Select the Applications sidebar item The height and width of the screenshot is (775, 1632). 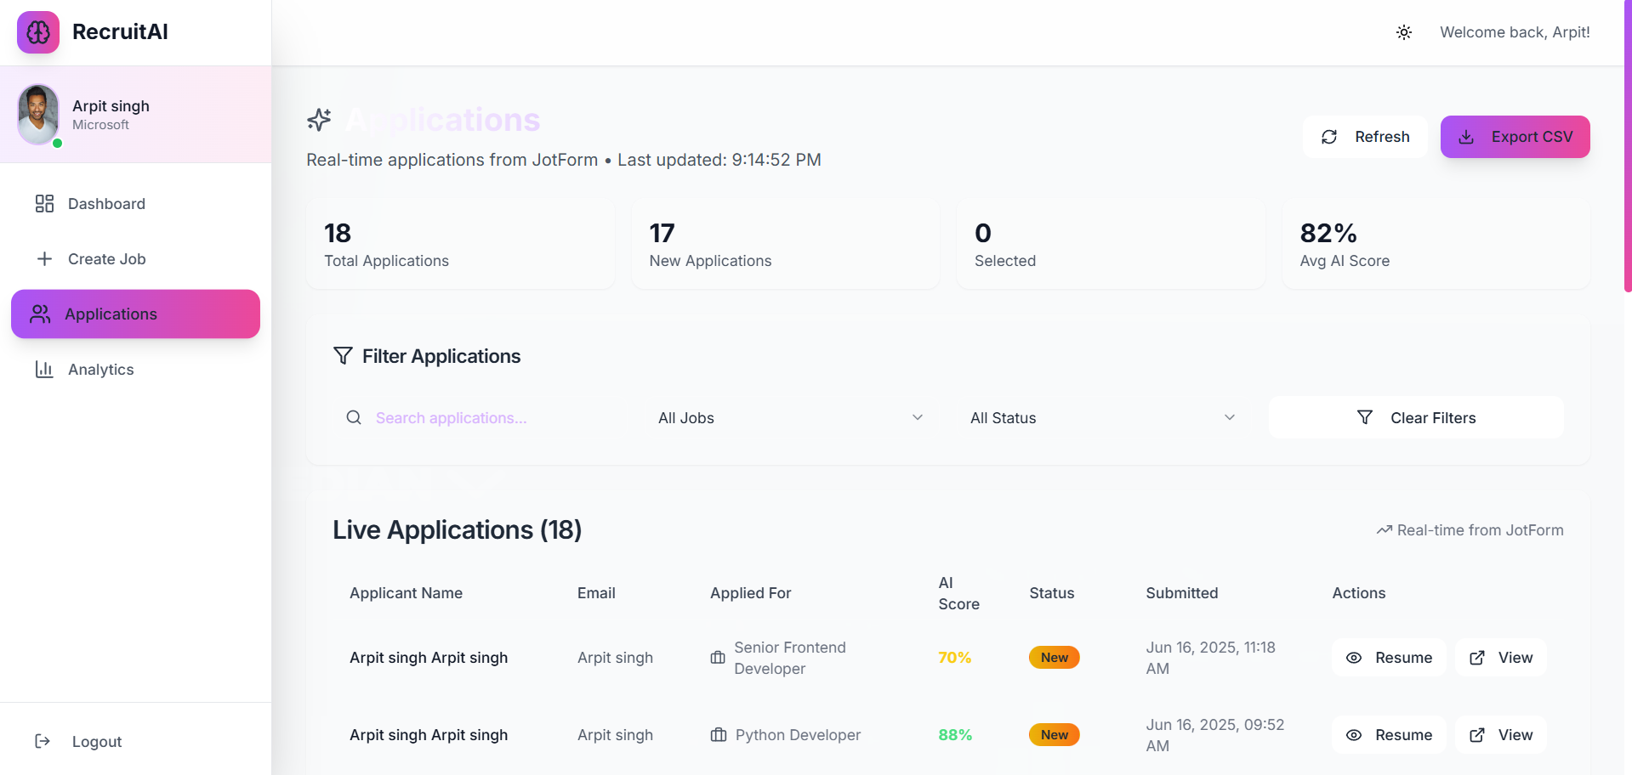pyautogui.click(x=135, y=314)
